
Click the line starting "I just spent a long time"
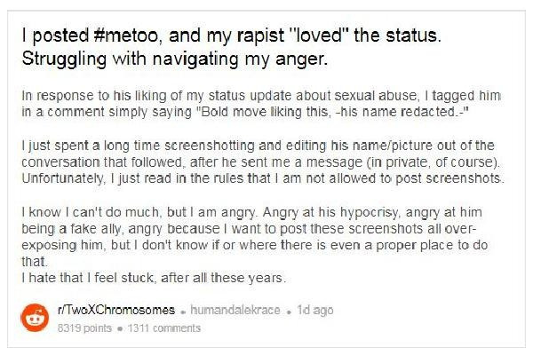click(258, 146)
